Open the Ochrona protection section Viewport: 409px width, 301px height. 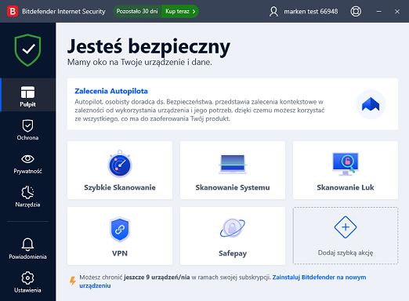click(x=27, y=130)
